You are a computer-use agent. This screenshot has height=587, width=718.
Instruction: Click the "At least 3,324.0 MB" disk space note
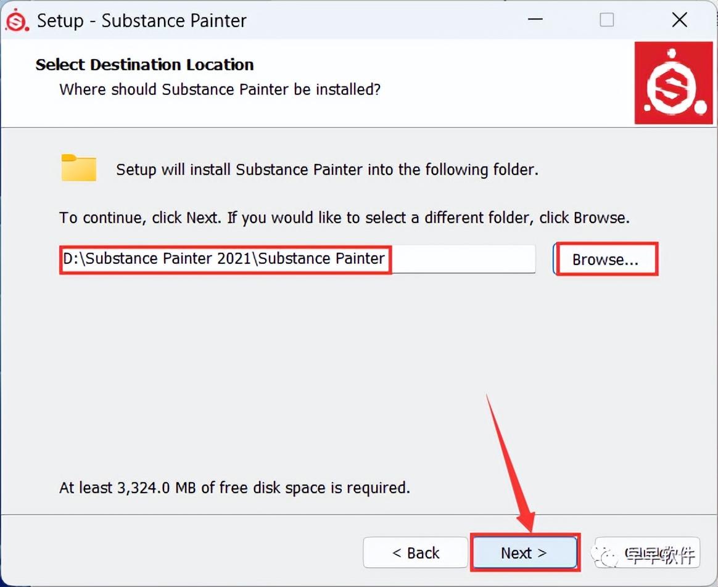coord(234,488)
